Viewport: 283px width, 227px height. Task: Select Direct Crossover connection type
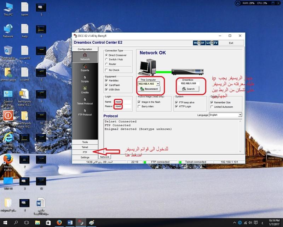pyautogui.click(x=106, y=55)
